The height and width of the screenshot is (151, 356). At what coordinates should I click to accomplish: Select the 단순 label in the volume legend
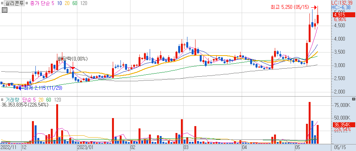(27, 100)
